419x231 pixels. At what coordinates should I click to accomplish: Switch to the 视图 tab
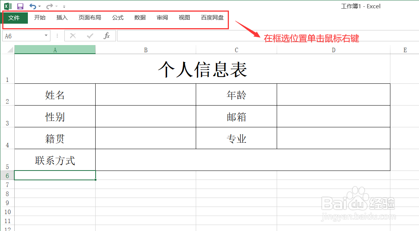click(x=184, y=18)
